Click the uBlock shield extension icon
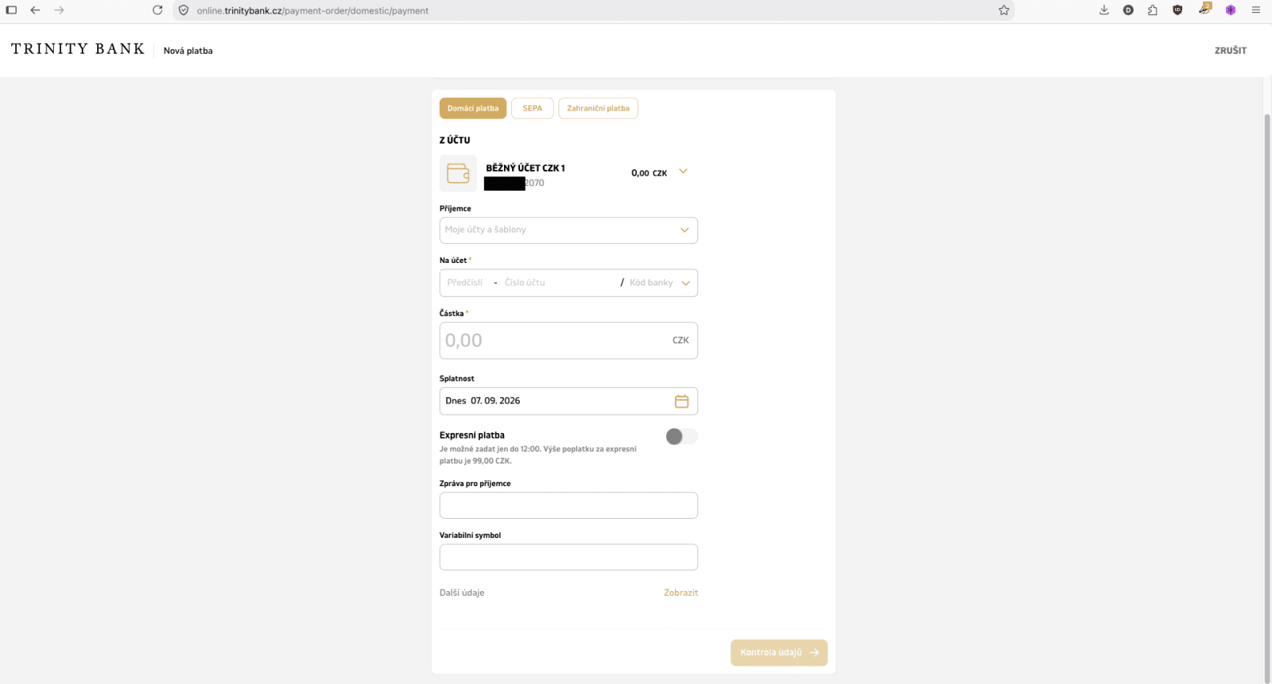The width and height of the screenshot is (1272, 684). click(1177, 10)
